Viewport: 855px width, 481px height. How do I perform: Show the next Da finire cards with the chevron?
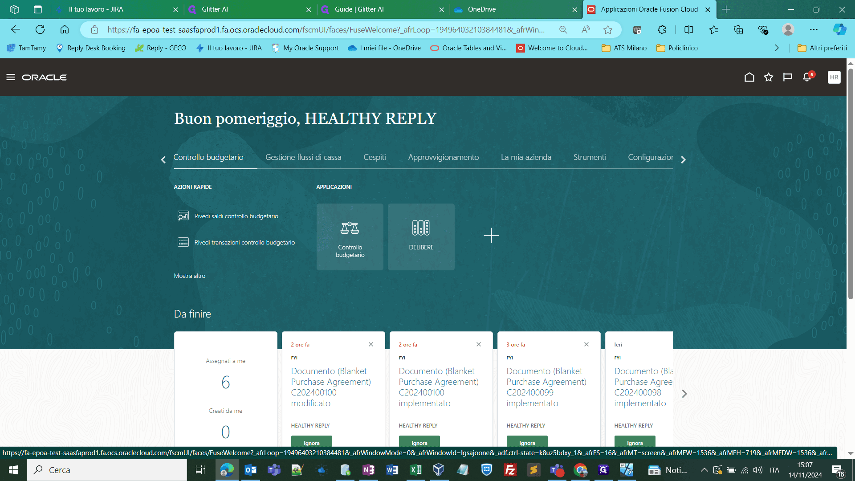tap(684, 394)
